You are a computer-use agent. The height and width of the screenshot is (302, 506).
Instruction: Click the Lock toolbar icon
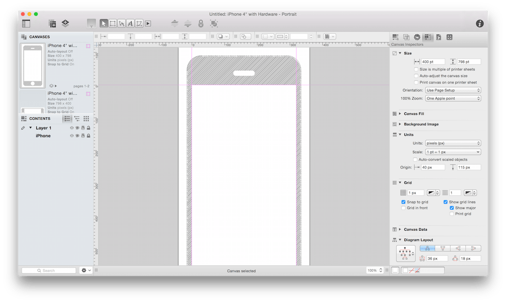coord(201,23)
